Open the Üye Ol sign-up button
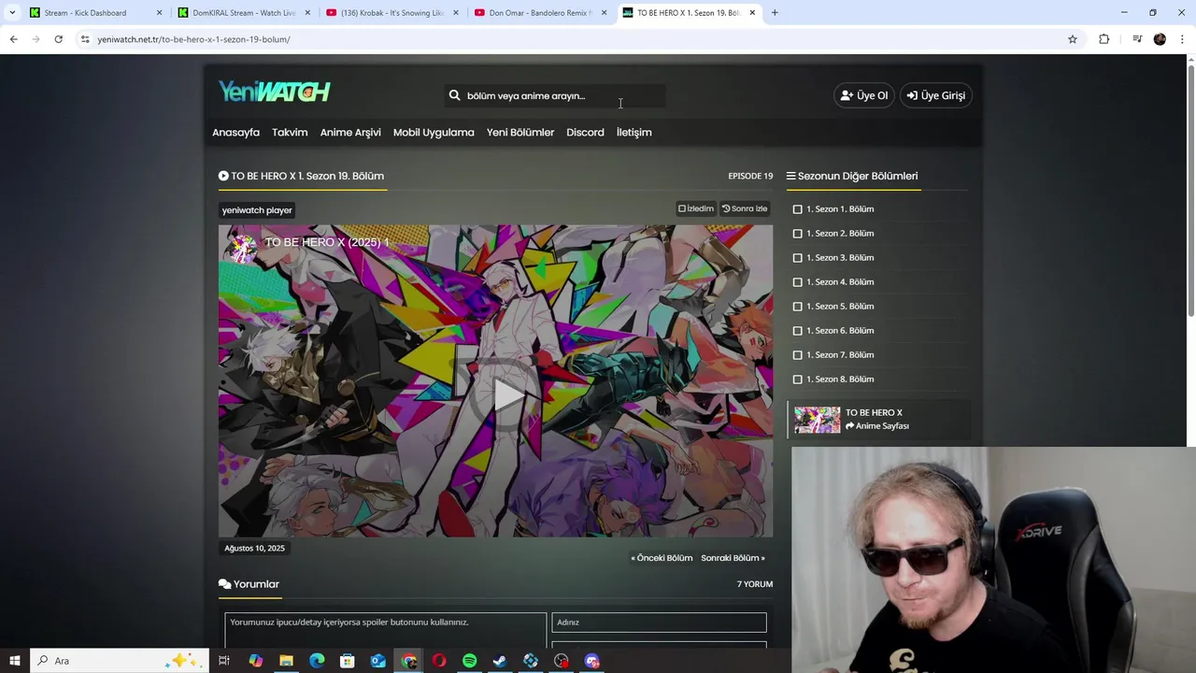 [864, 95]
